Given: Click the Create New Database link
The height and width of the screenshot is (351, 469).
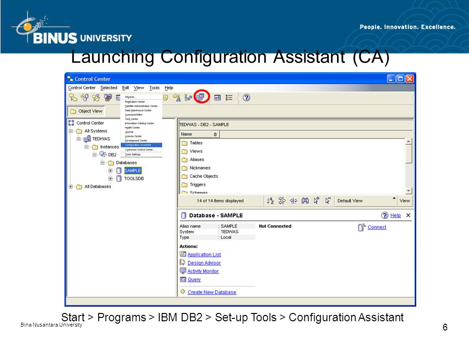Looking at the screenshot, I should tap(212, 292).
